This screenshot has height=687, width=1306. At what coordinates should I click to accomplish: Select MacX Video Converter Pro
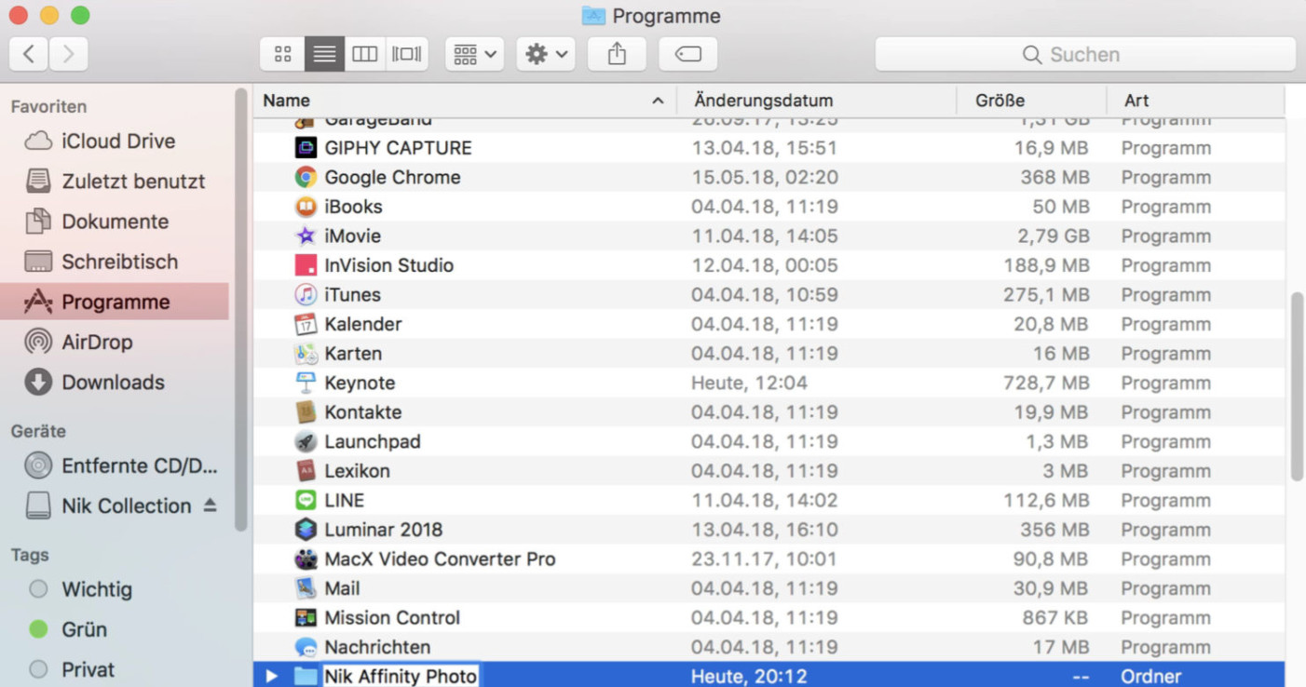(x=769, y=559)
